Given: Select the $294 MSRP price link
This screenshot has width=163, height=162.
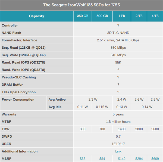Looking at the screenshot, I should tap(139, 158).
